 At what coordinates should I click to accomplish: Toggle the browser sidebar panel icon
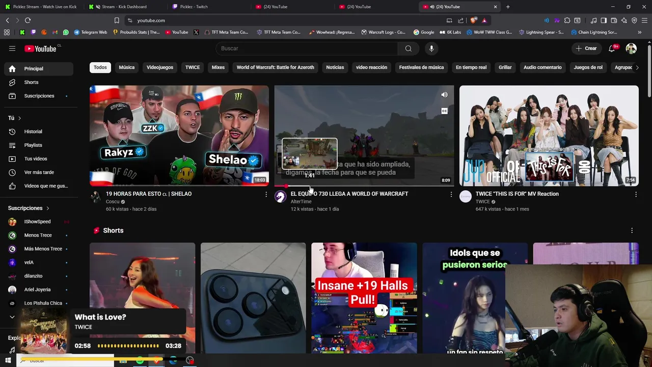604,20
